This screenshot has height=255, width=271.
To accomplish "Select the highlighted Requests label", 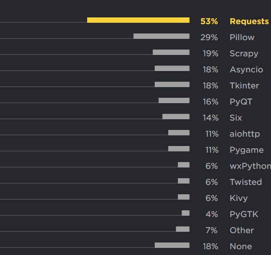I will click(x=249, y=21).
